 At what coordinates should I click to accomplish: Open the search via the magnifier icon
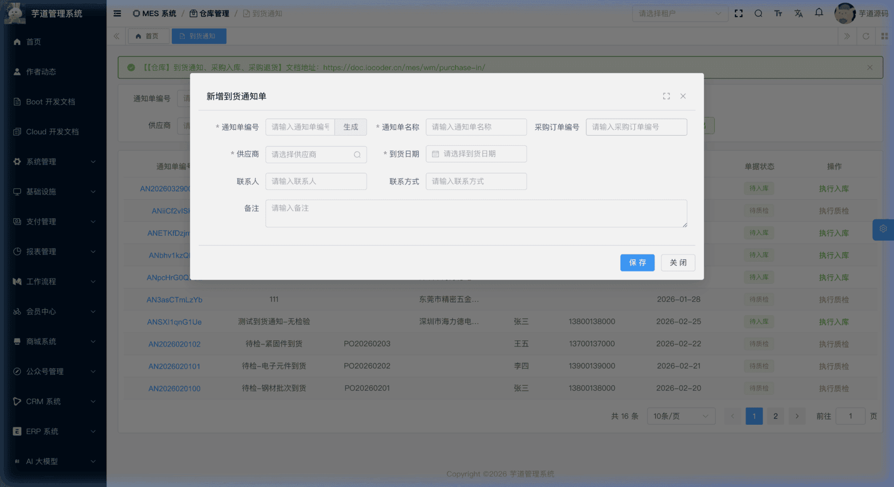click(x=758, y=13)
